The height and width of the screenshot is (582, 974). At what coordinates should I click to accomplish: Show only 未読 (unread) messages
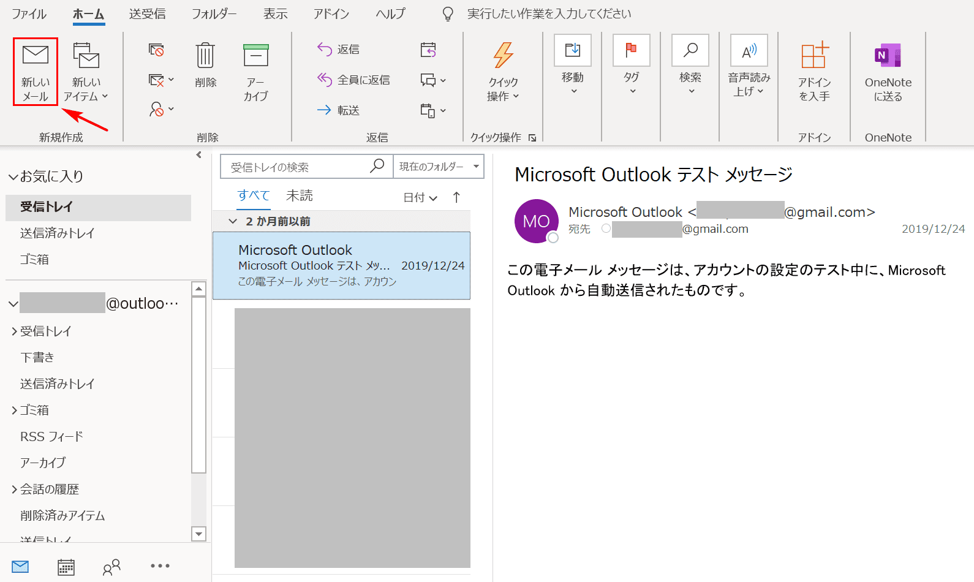pos(299,195)
